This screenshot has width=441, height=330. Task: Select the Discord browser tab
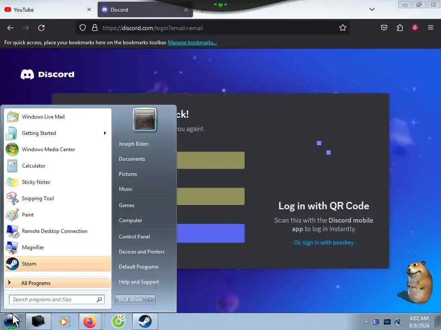coord(145,9)
